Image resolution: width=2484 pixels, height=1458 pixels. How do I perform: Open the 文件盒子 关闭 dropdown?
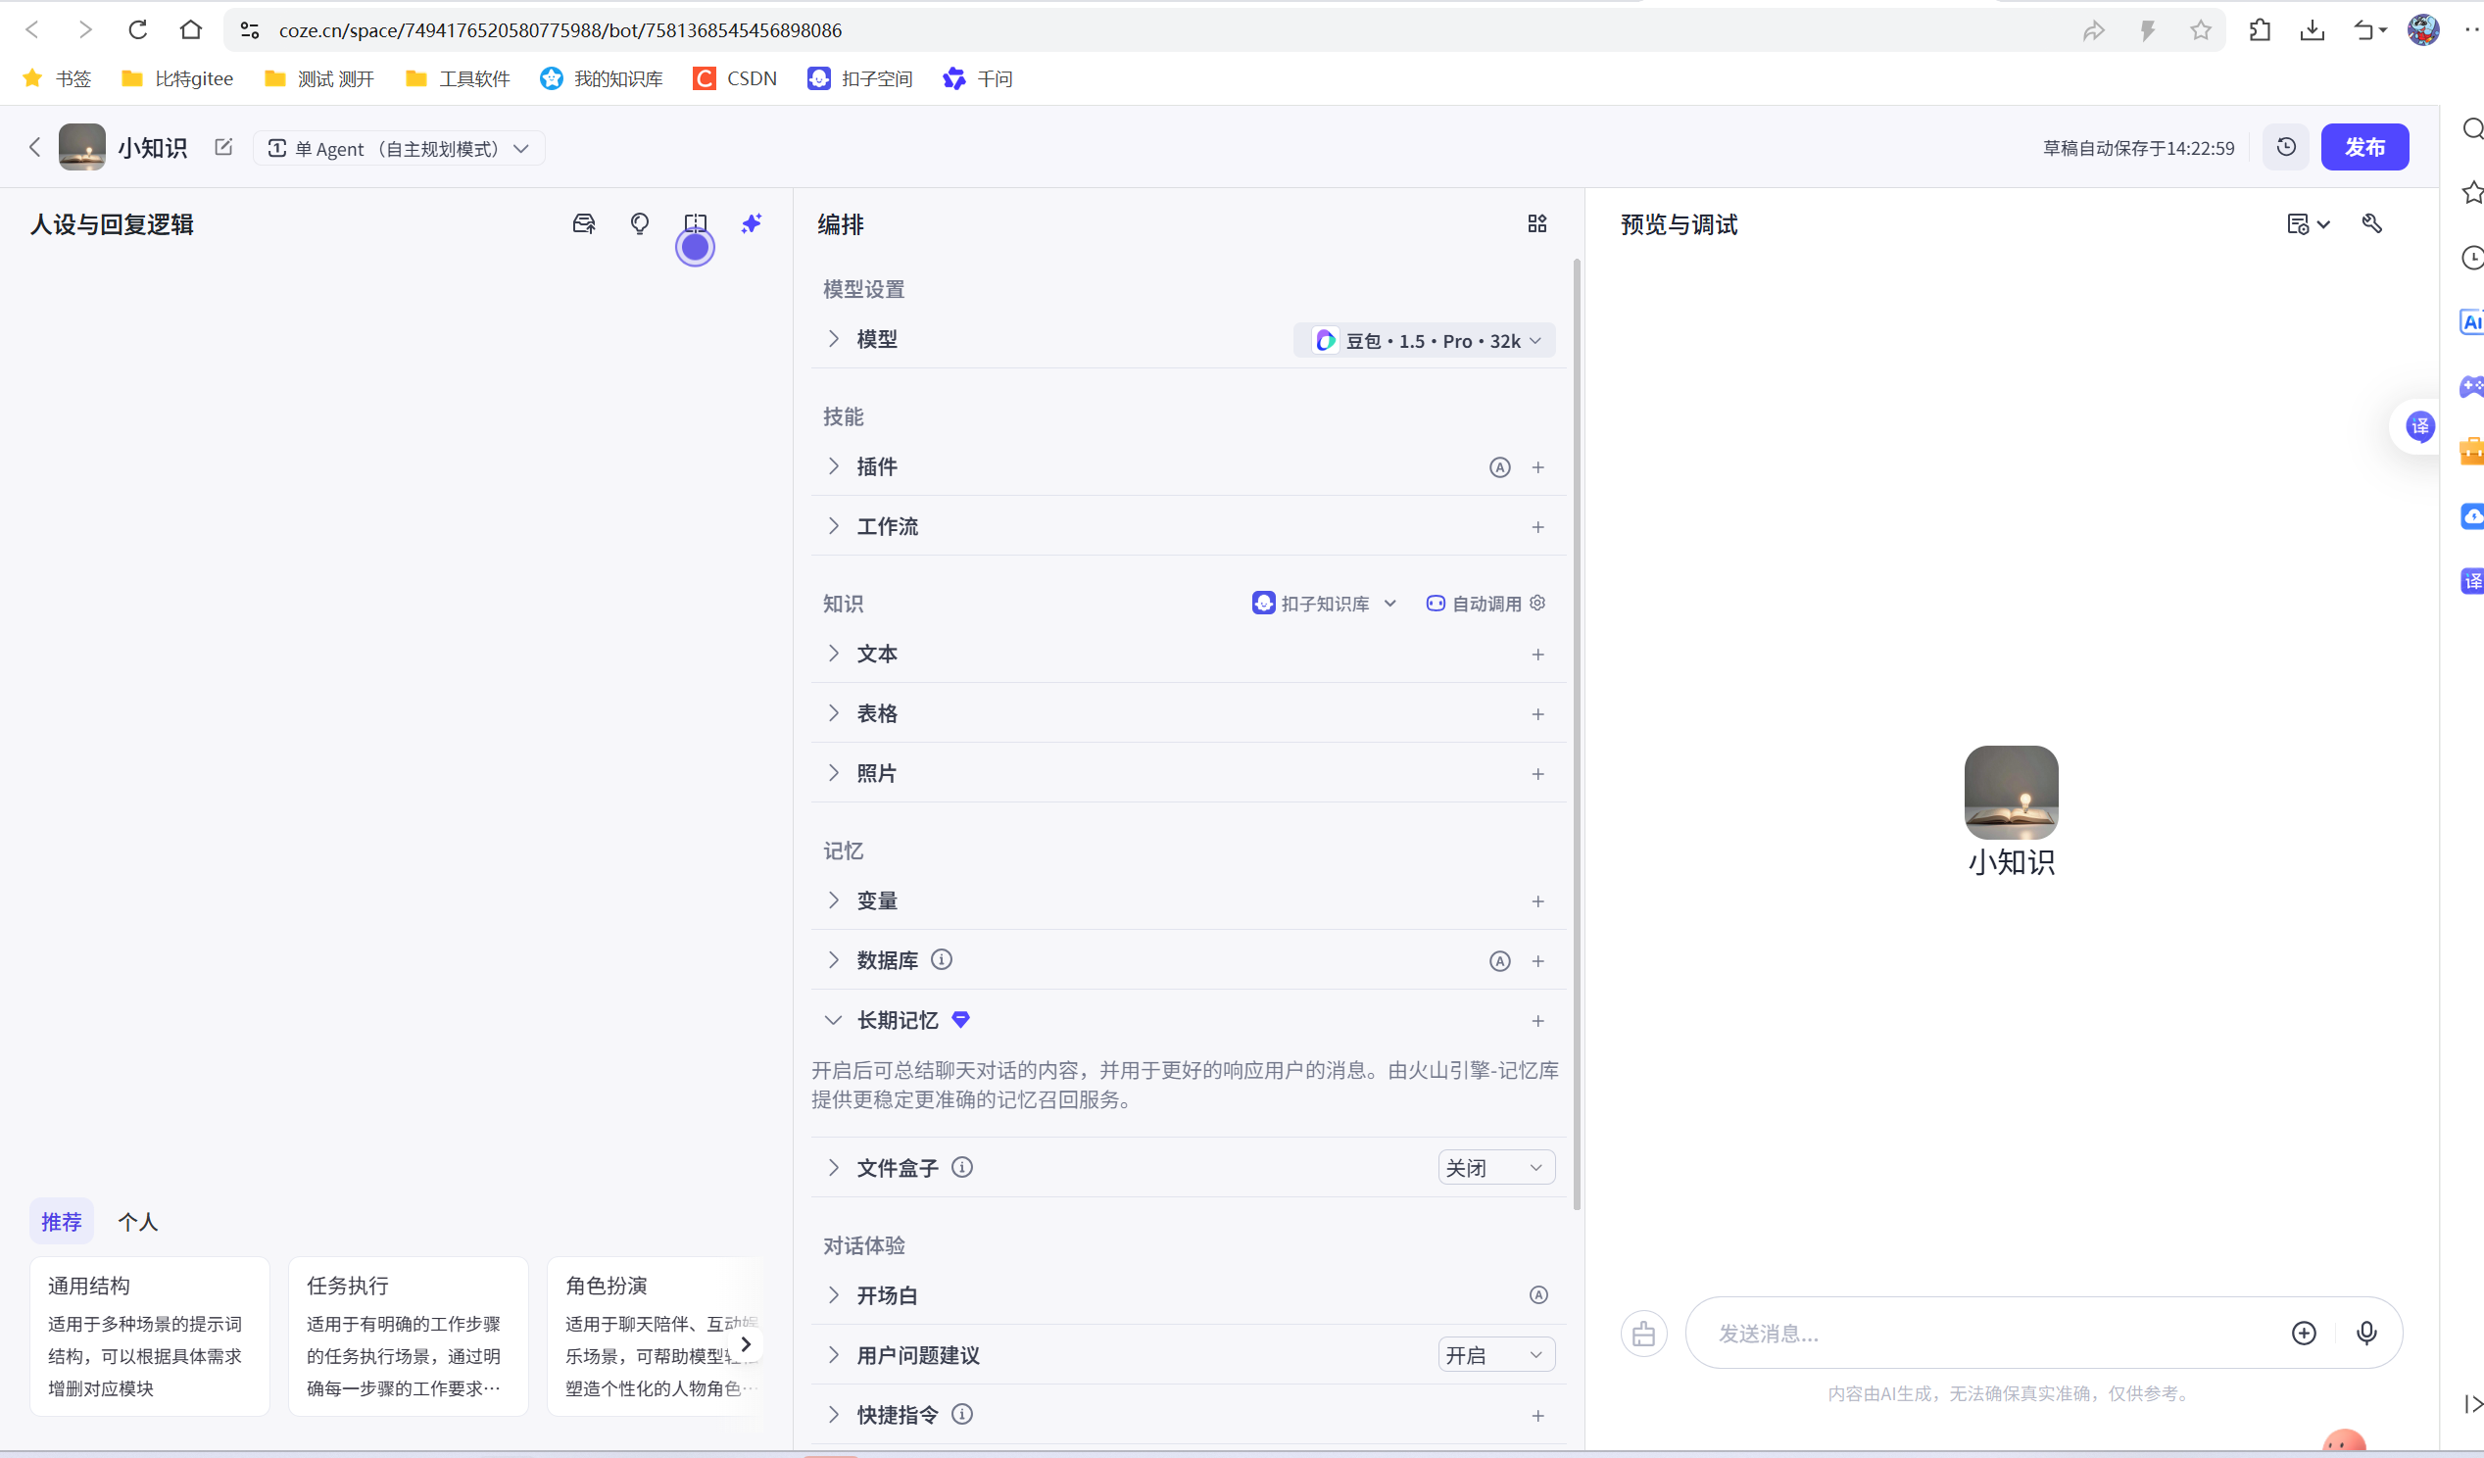(x=1495, y=1168)
